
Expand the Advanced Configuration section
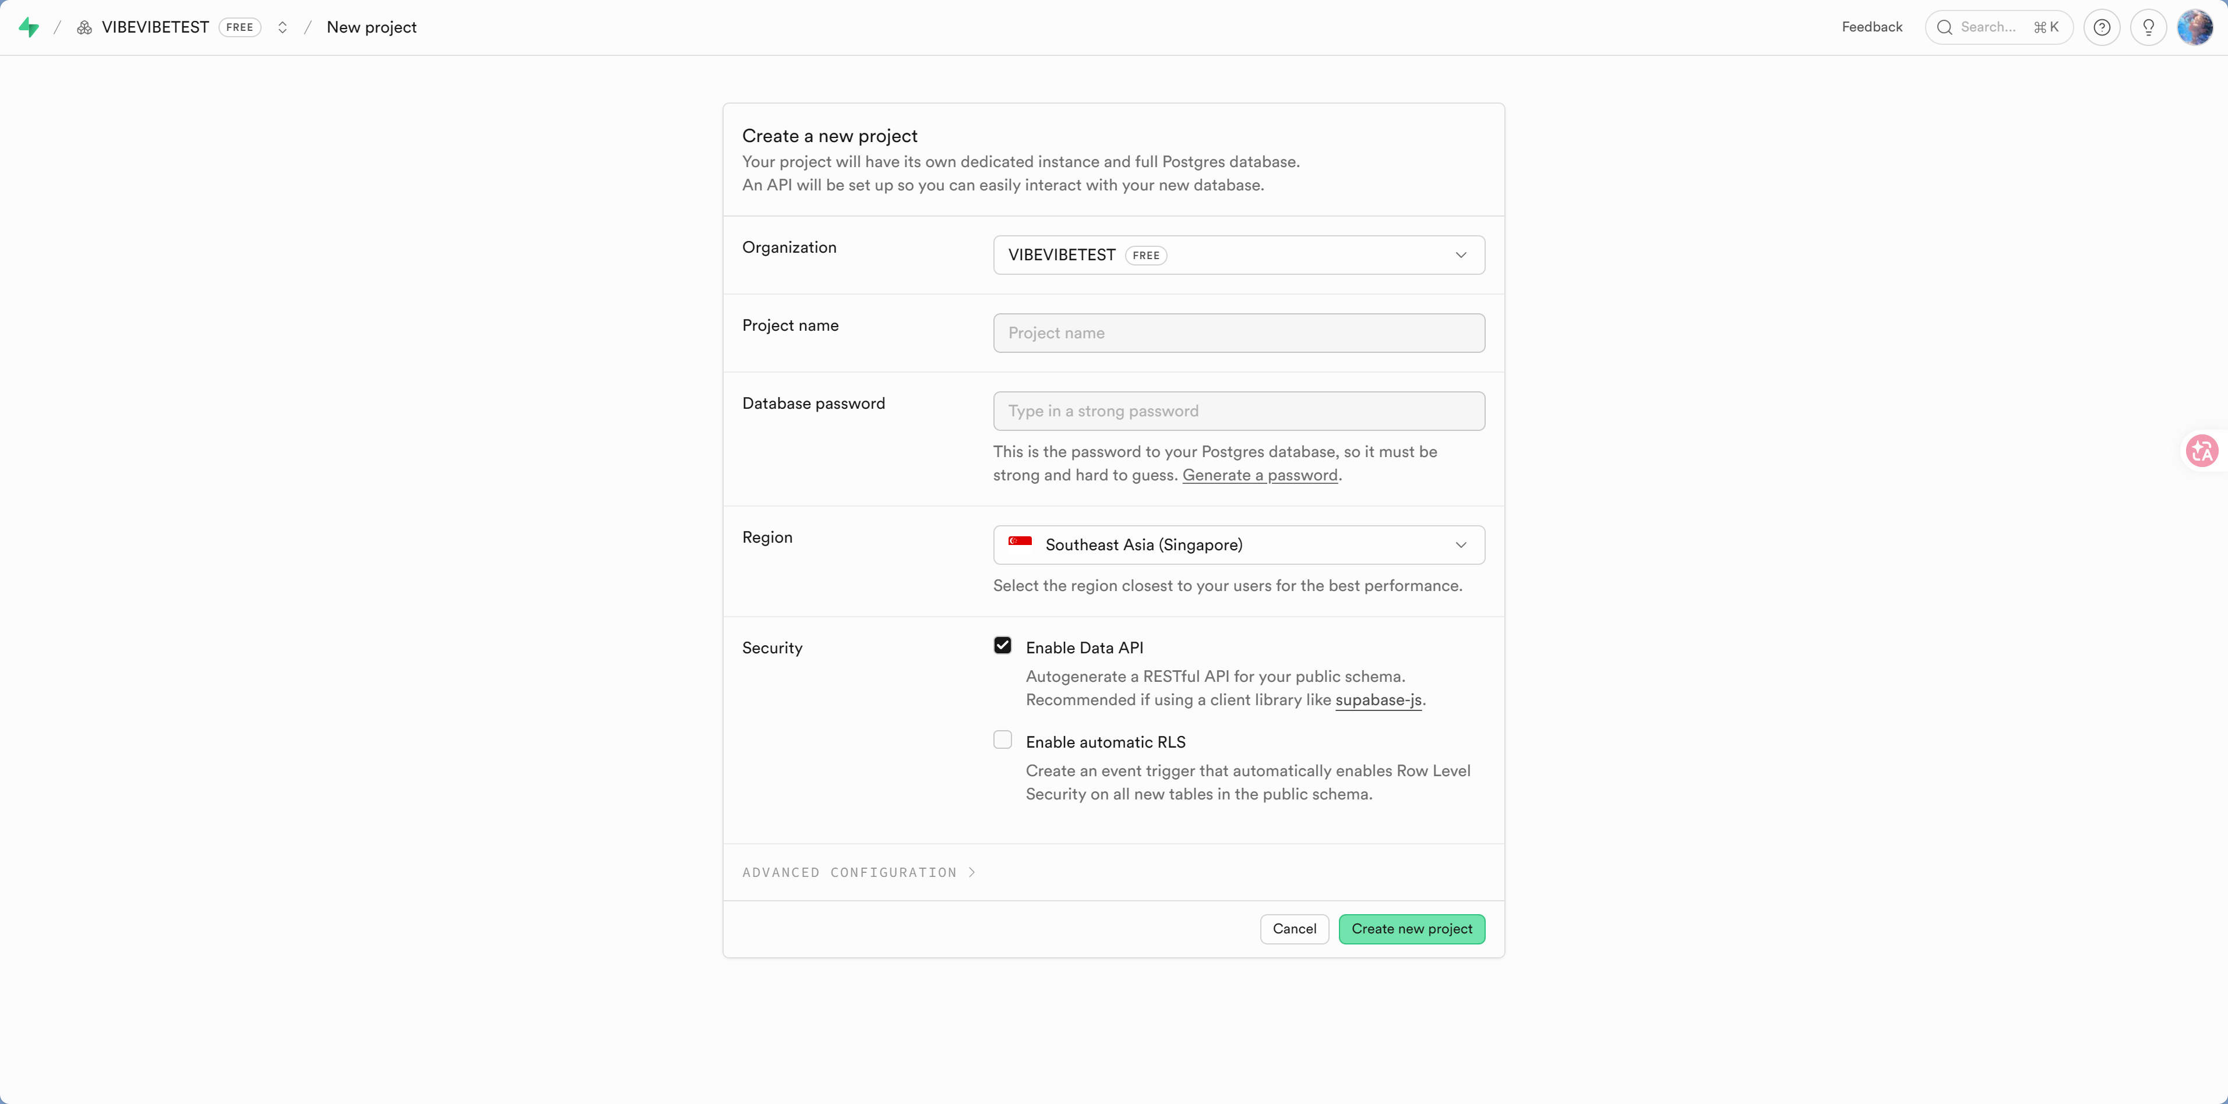point(858,872)
